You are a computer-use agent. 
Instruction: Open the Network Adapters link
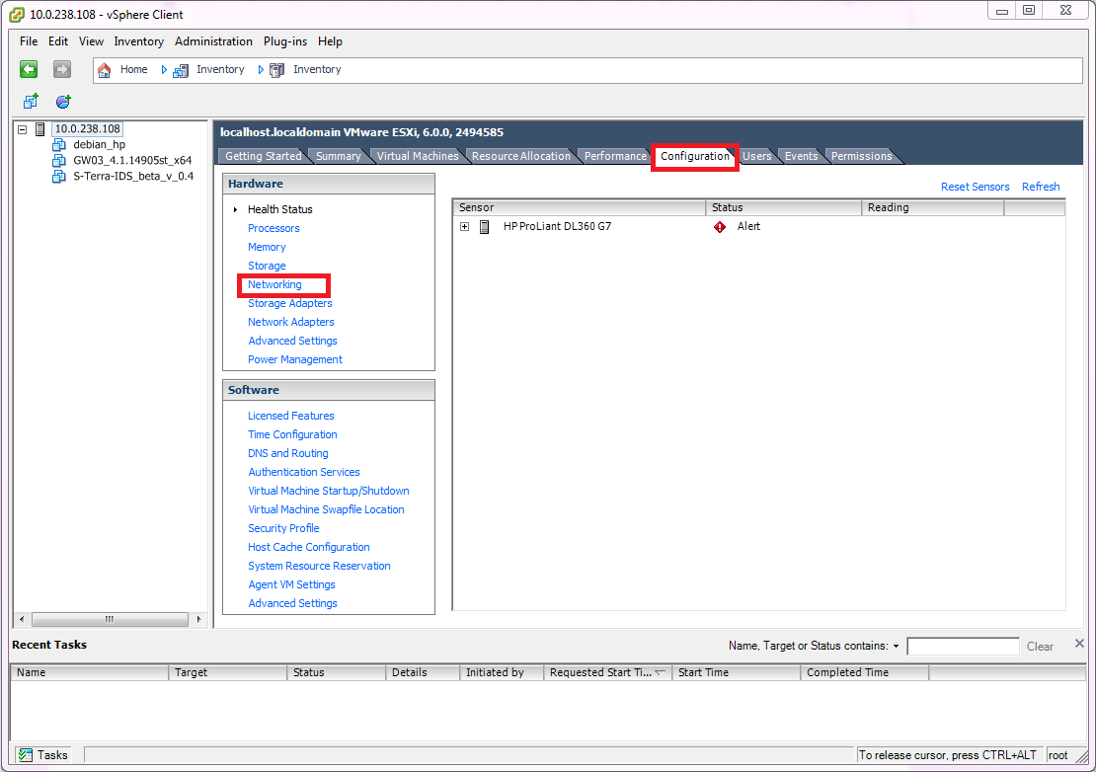290,322
